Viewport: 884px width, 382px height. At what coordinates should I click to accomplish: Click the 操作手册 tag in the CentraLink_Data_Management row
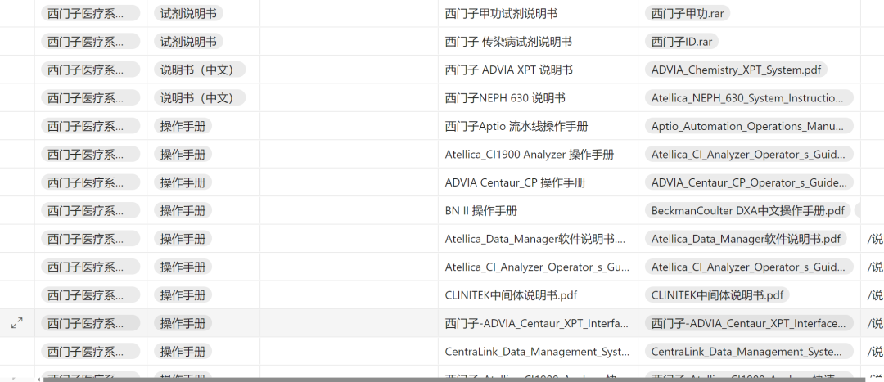[x=183, y=352]
